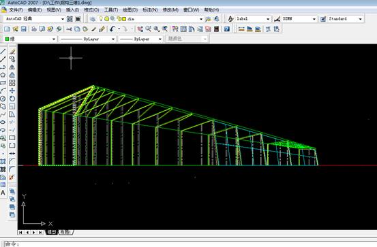
Task: Open the 标注(N) menu
Action: (x=150, y=10)
